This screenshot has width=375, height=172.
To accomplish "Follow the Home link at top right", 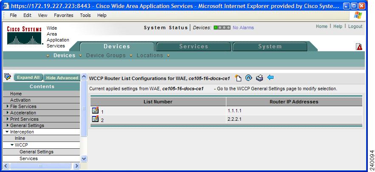I will 321,27.
